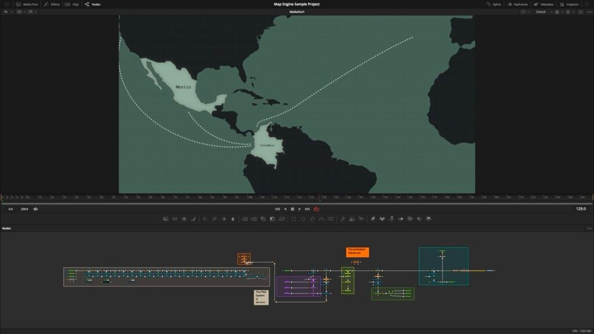This screenshot has height=334, width=594.
Task: Select the Polygon mask tool
Action: [x=312, y=219]
